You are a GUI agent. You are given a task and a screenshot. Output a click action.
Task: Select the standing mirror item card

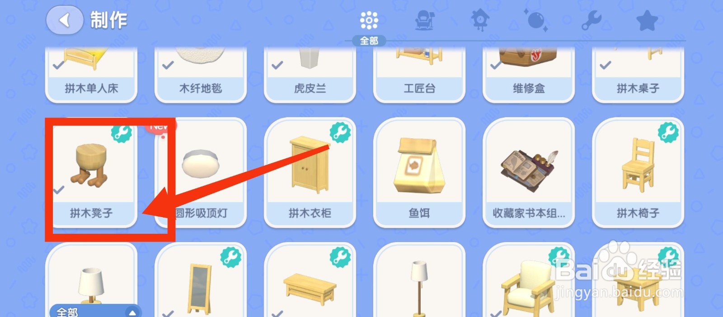(x=201, y=280)
